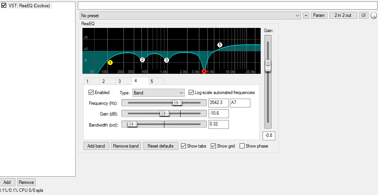
Task: Select band point 5 on EQ graph
Action: pos(219,45)
